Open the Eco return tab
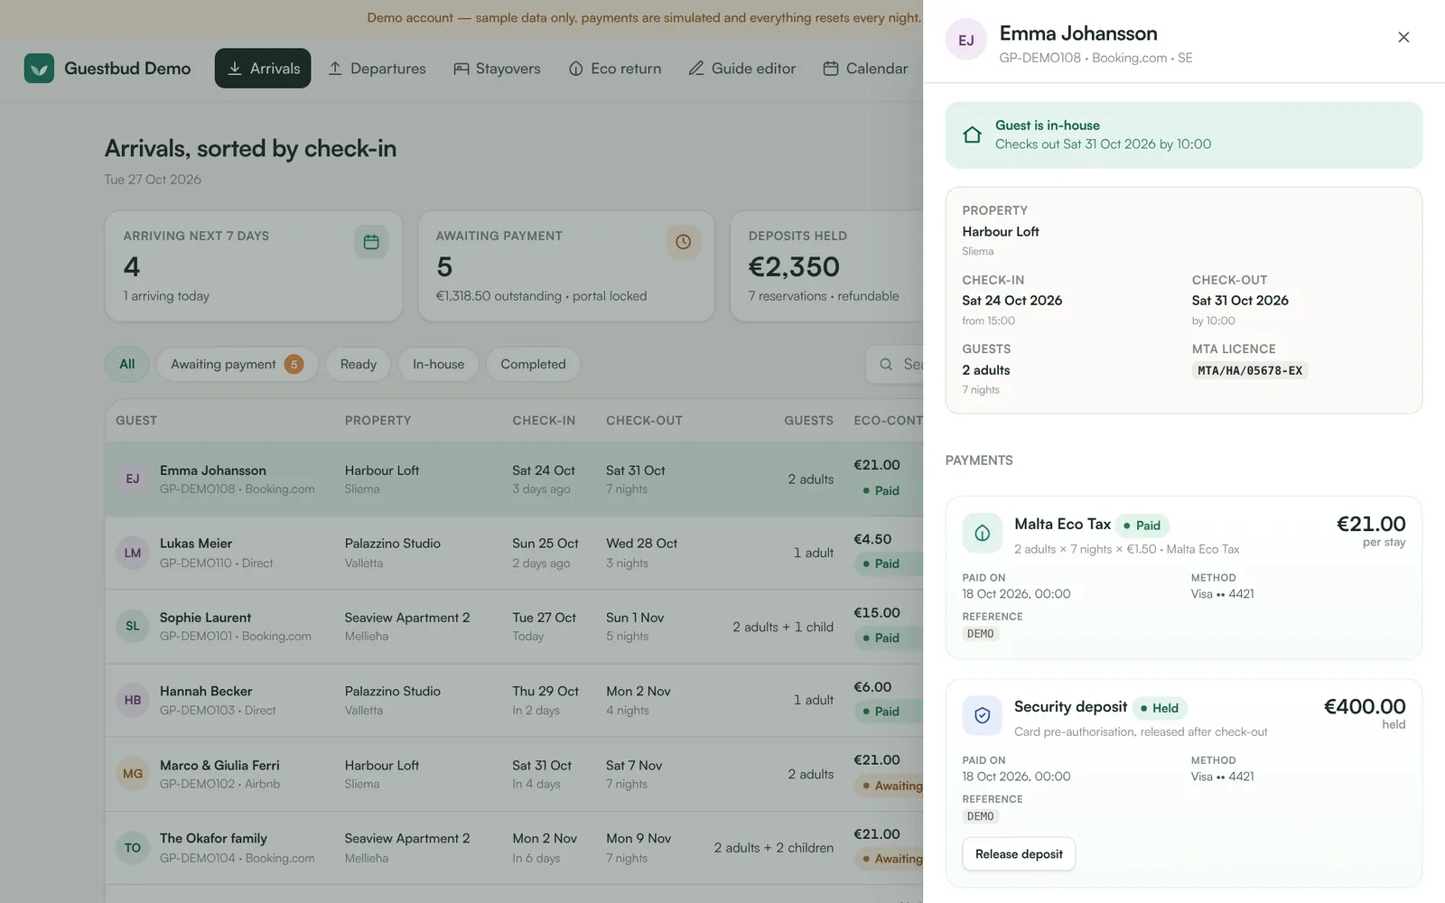Viewport: 1445px width, 903px height. 615,69
